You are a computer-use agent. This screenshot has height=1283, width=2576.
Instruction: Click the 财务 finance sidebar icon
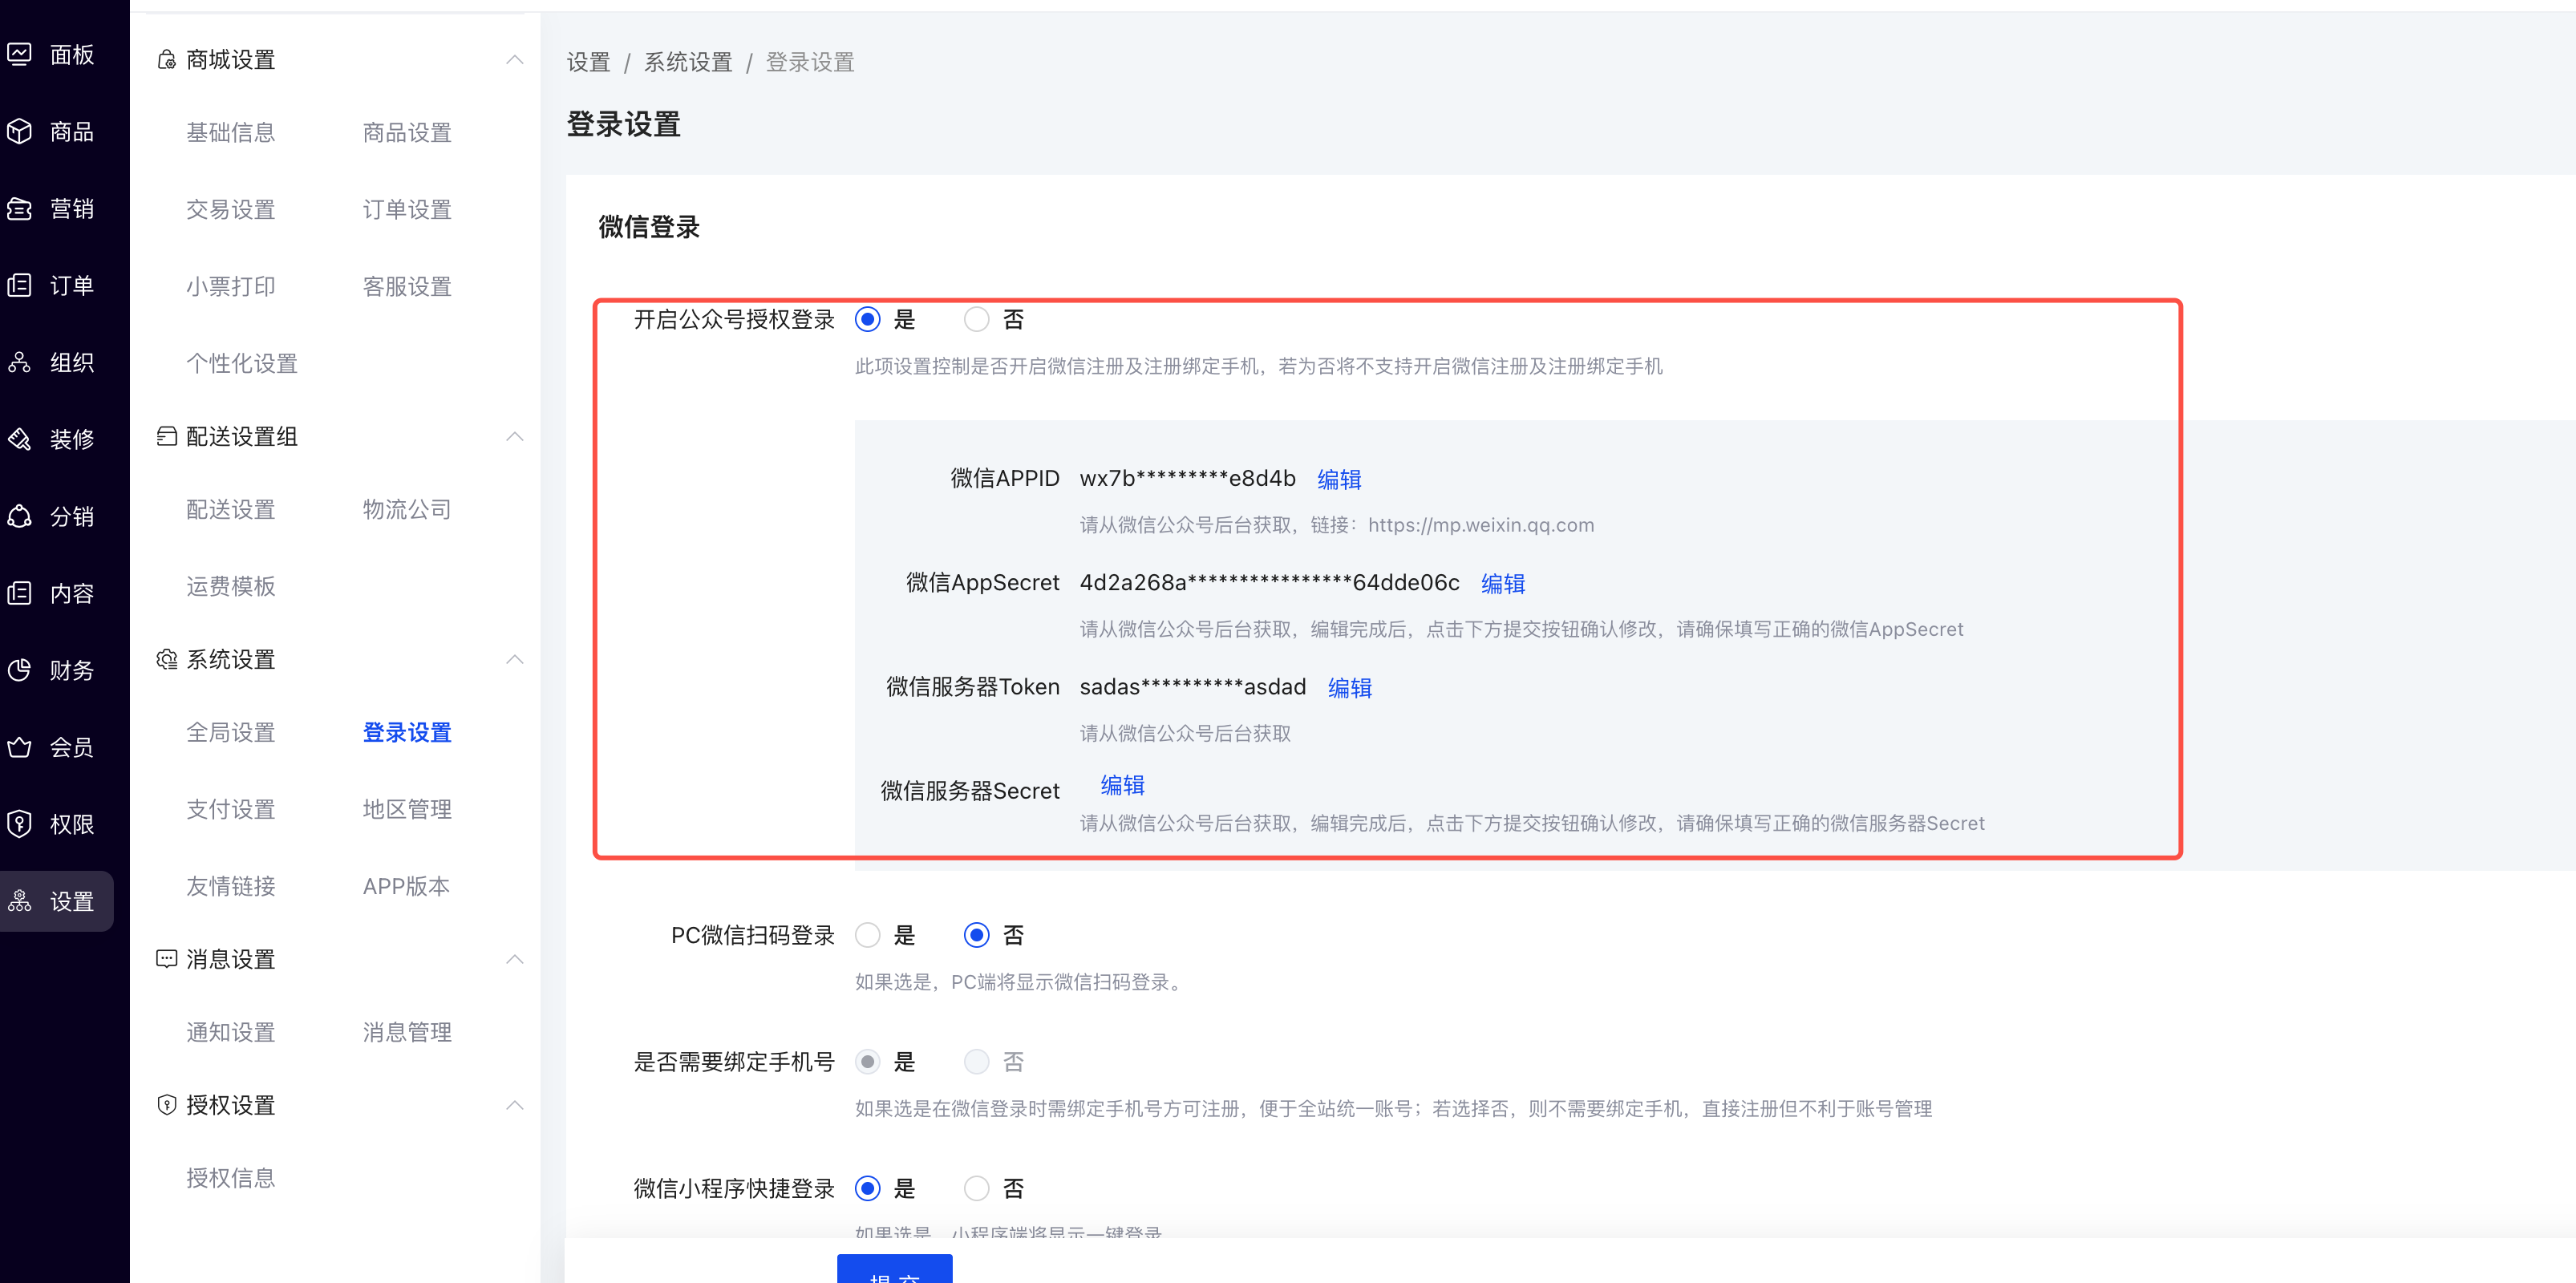(x=20, y=670)
